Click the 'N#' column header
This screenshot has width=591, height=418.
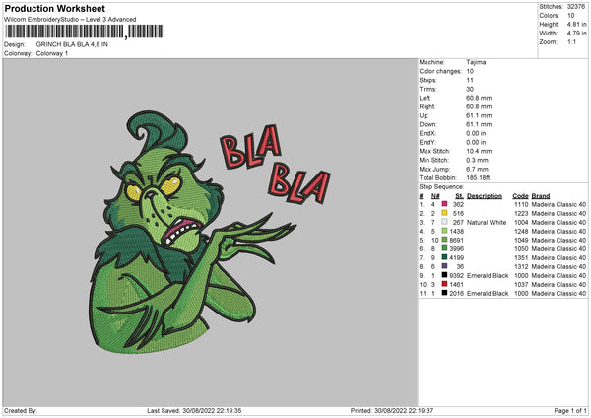tap(435, 196)
